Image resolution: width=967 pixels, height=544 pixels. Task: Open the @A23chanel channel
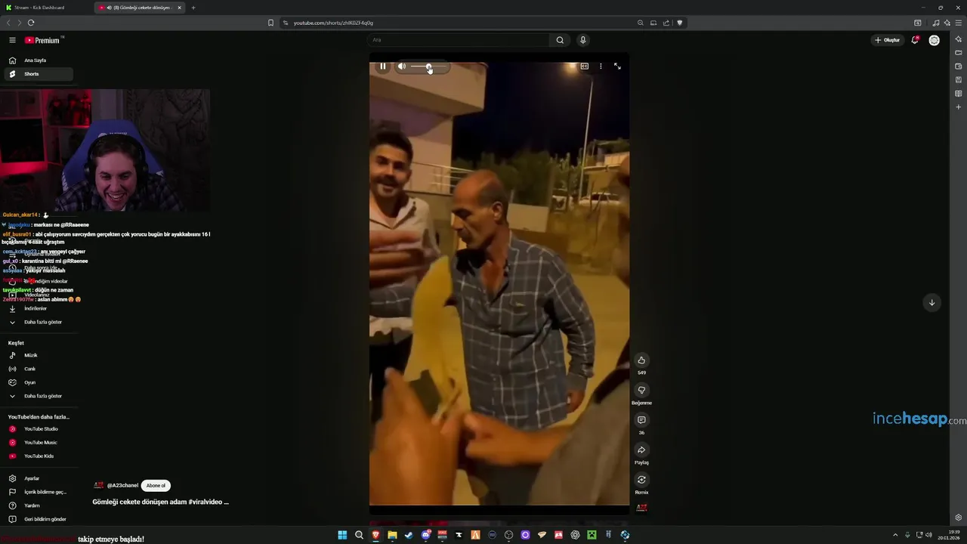click(122, 486)
